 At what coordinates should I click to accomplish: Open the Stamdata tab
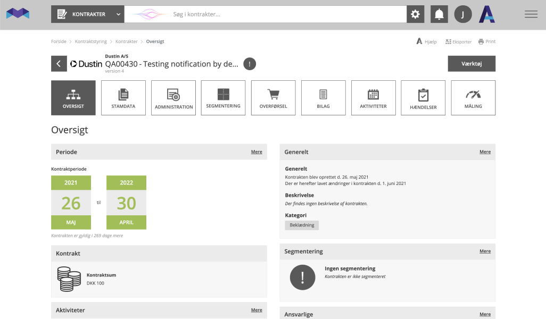(123, 98)
